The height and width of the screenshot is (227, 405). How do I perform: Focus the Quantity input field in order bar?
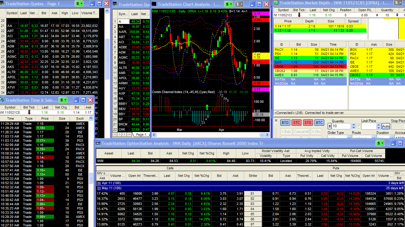tap(342, 126)
